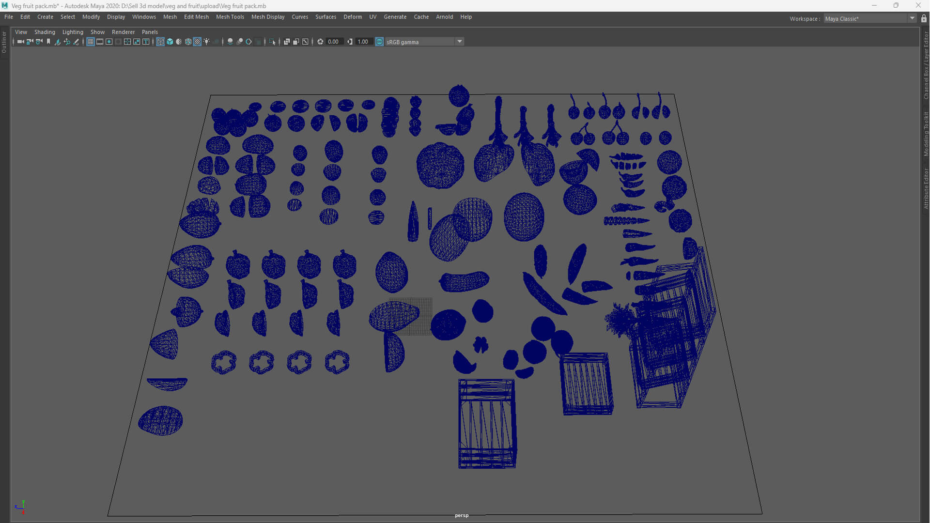Toggle the Safe Action display
The image size is (930, 523).
(137, 42)
